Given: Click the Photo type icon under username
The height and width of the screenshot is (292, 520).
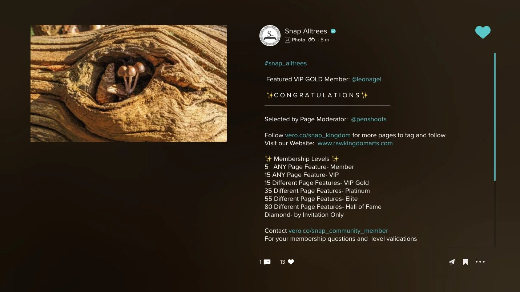Looking at the screenshot, I should pos(287,40).
